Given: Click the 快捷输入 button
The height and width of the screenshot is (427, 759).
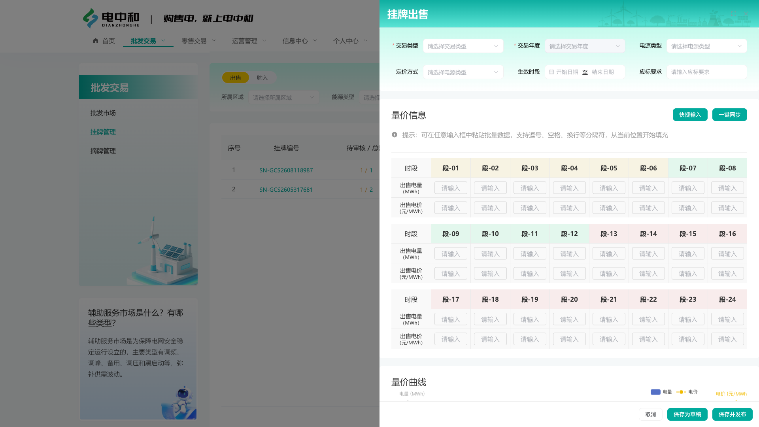Looking at the screenshot, I should [690, 115].
